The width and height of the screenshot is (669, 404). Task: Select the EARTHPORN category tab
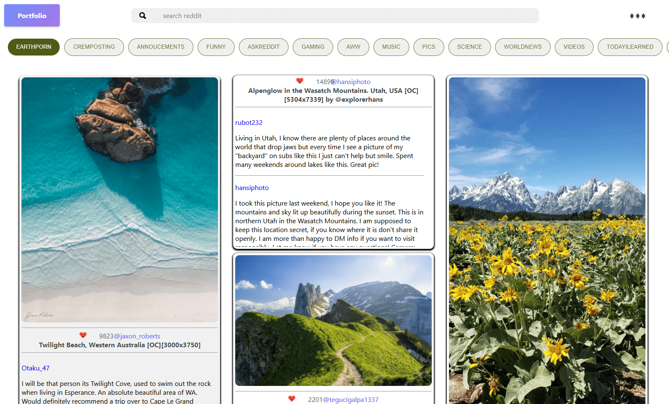(34, 47)
